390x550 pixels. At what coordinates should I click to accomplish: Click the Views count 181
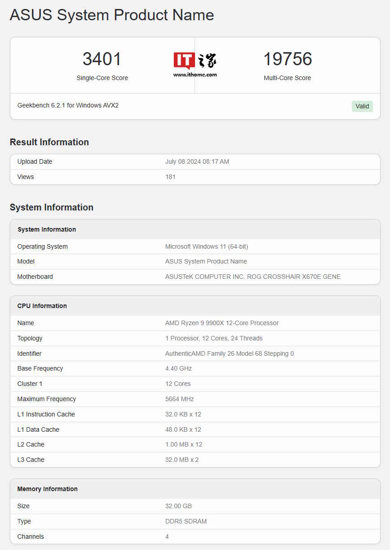coord(170,177)
